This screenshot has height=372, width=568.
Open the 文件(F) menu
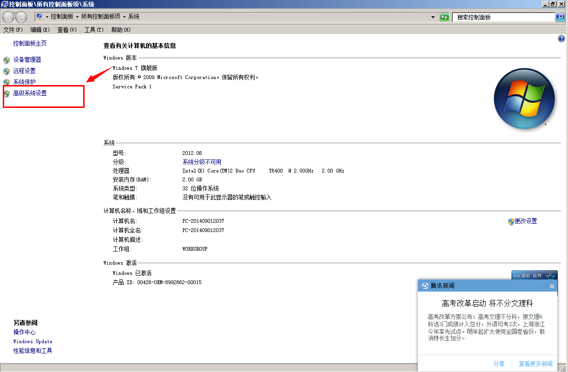pos(13,30)
